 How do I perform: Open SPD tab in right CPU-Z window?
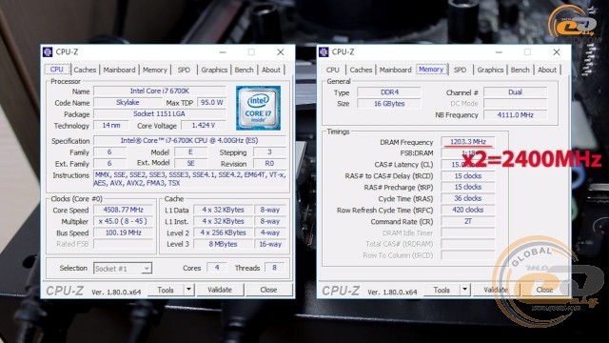[x=460, y=70]
